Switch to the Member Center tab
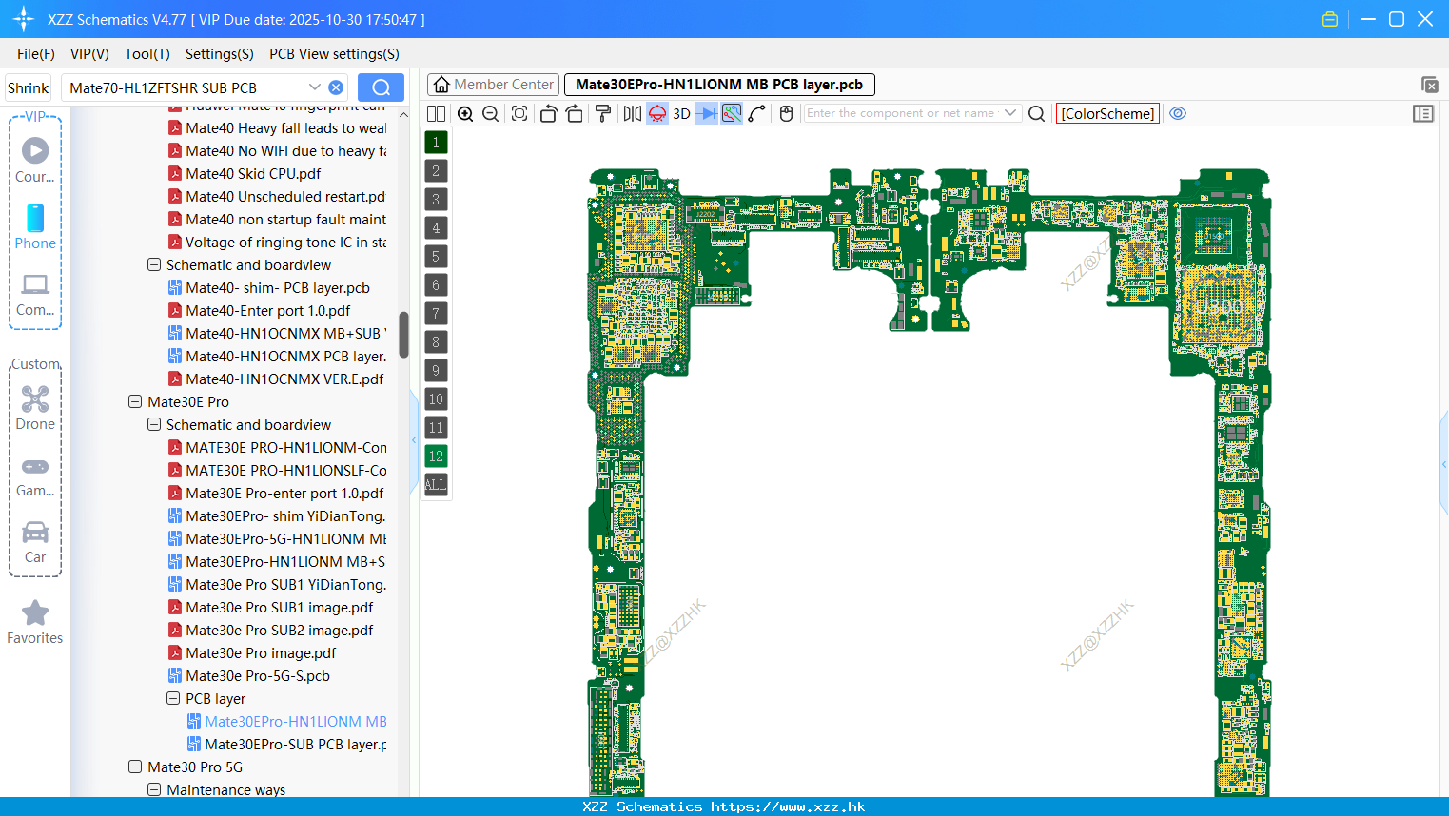This screenshot has height=816, width=1449. (494, 85)
